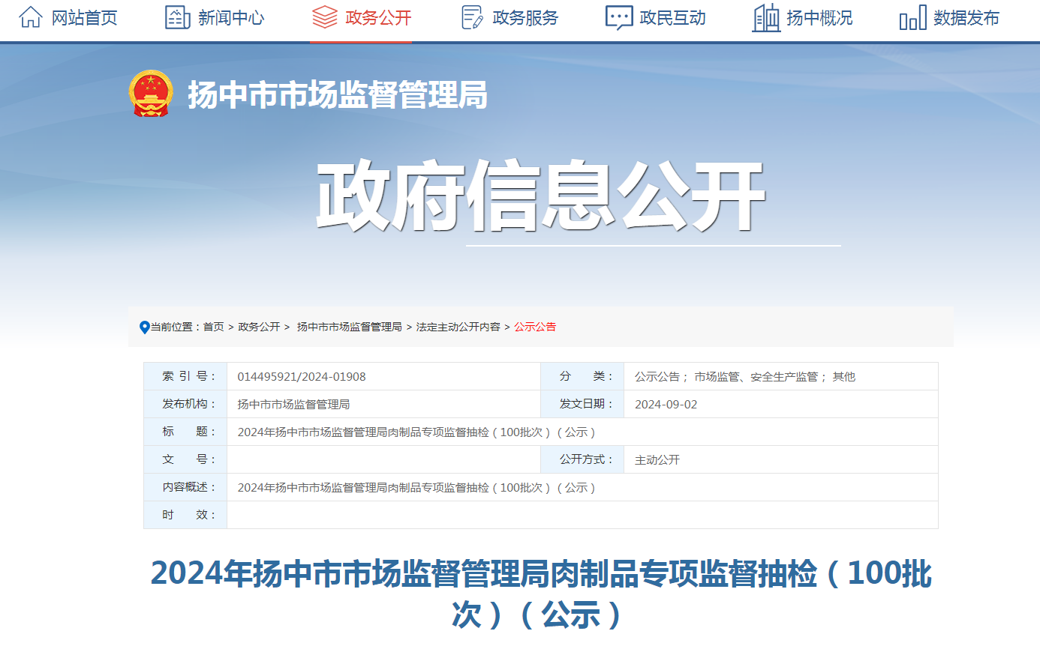Click the red 公示公告 breadcrumb link
The width and height of the screenshot is (1040, 646).
535,327
